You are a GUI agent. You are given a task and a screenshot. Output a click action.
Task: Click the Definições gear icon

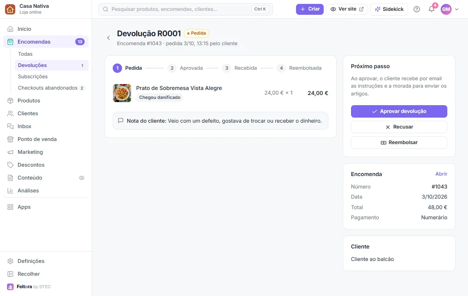(x=10, y=261)
